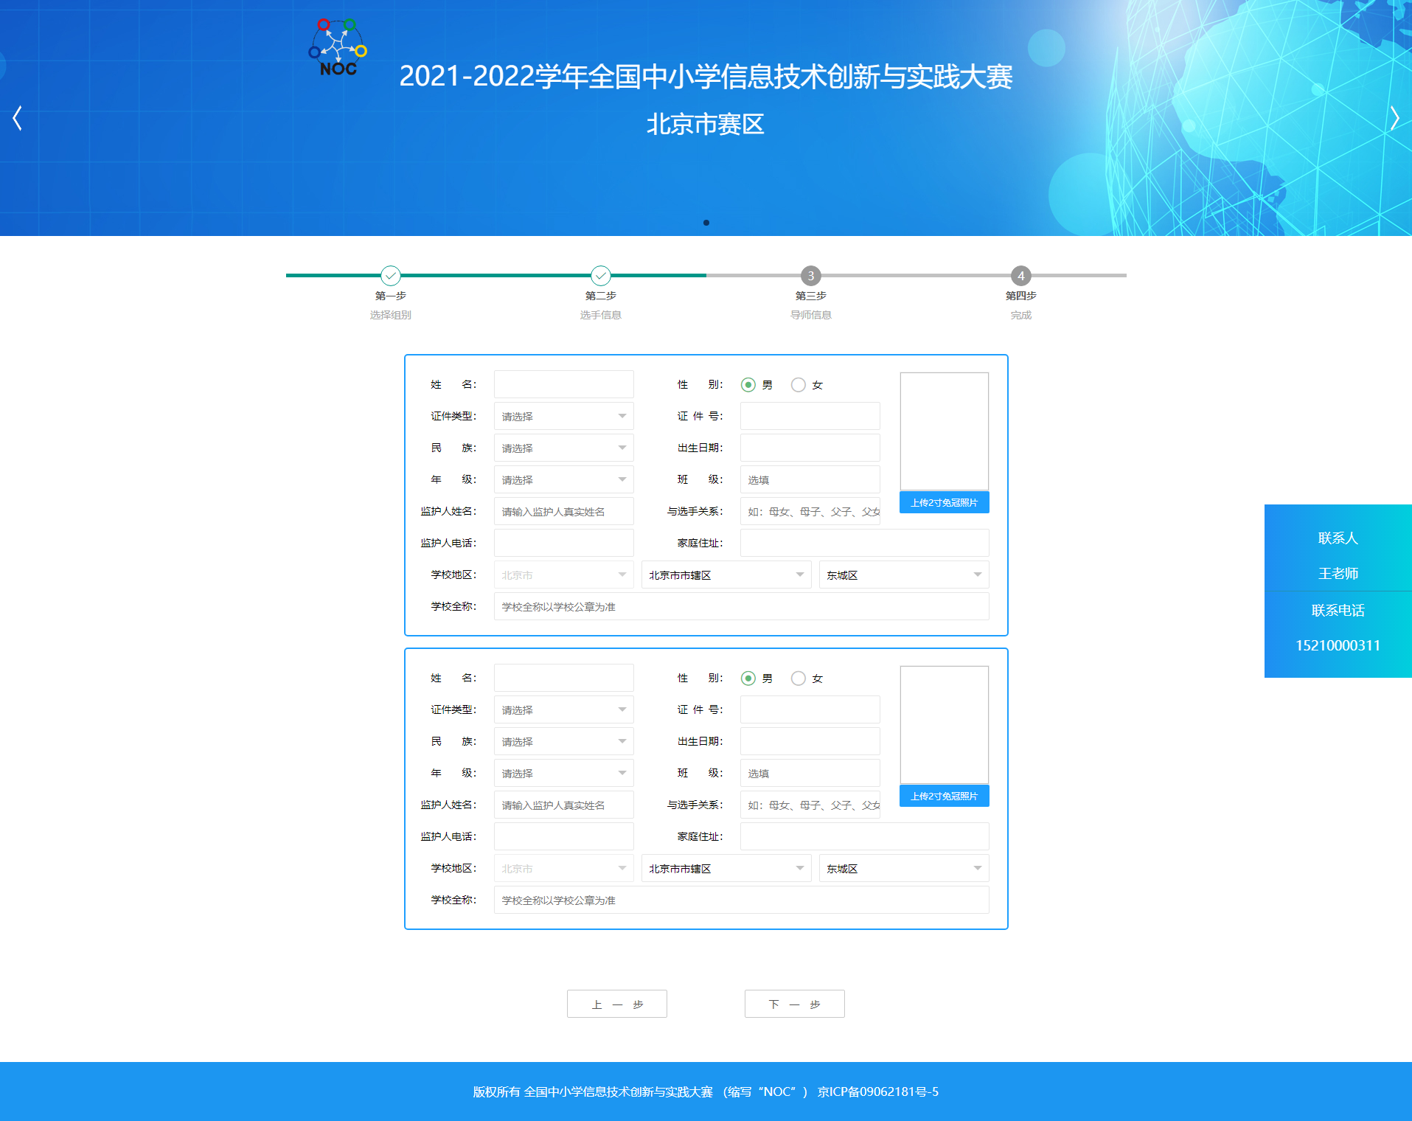The image size is (1412, 1121).
Task: Advance banner with right arrow
Action: click(x=1394, y=118)
